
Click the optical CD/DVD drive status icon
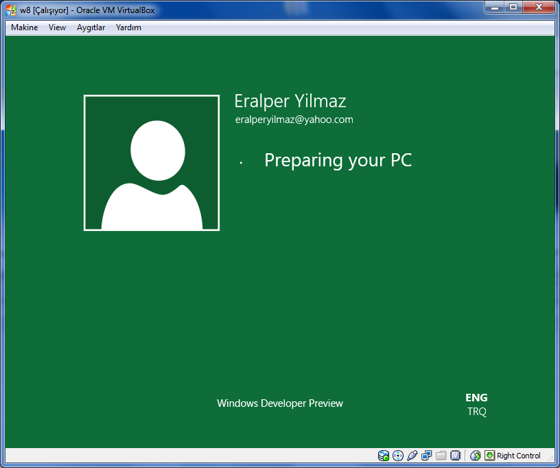tap(398, 456)
